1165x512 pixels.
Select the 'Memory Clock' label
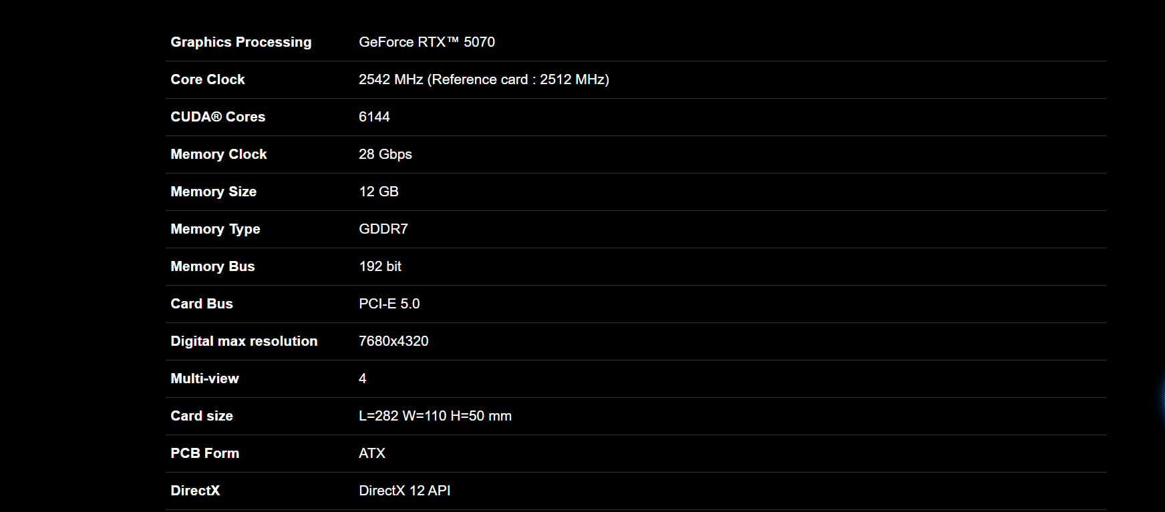pos(218,154)
